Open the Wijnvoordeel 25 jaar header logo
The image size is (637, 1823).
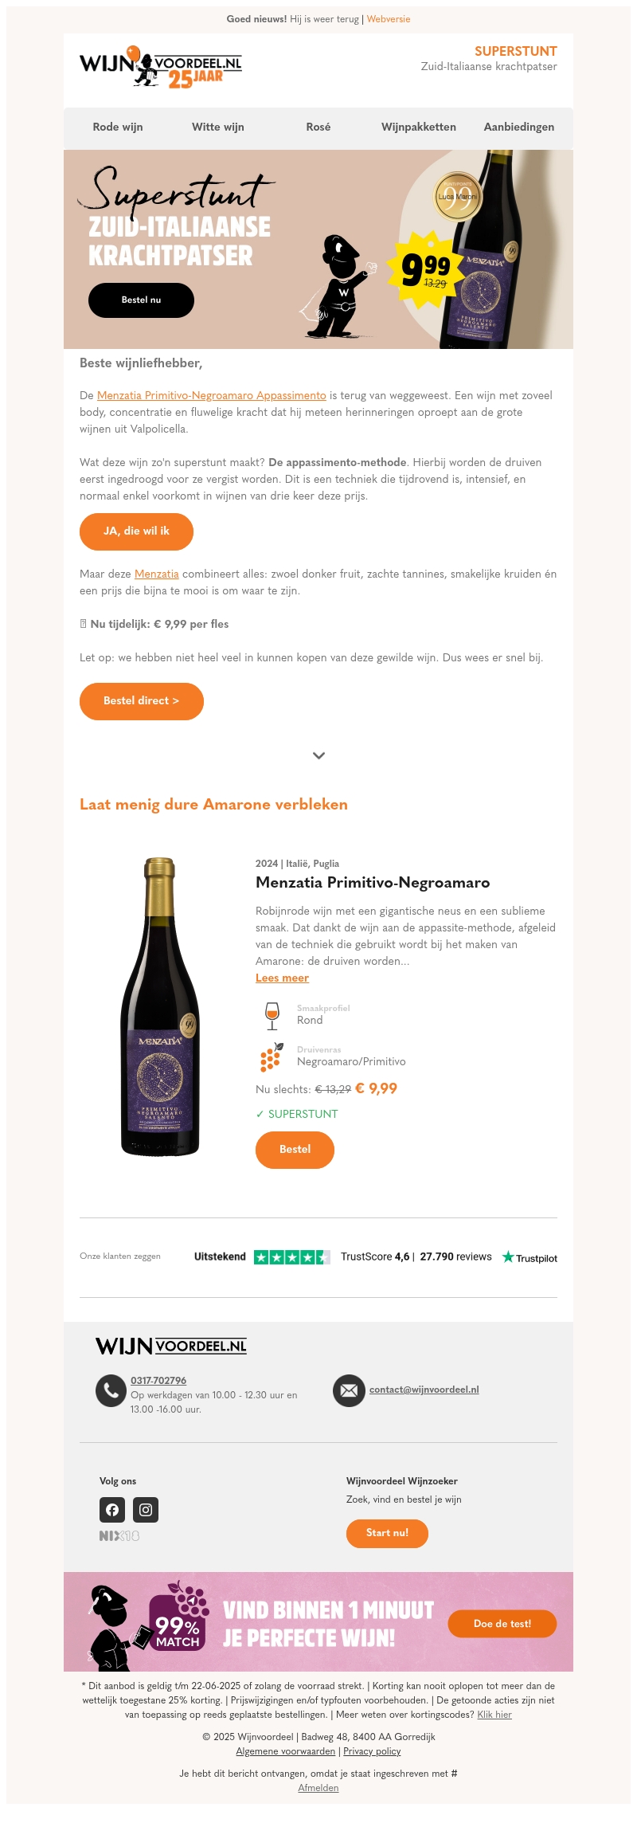(161, 67)
